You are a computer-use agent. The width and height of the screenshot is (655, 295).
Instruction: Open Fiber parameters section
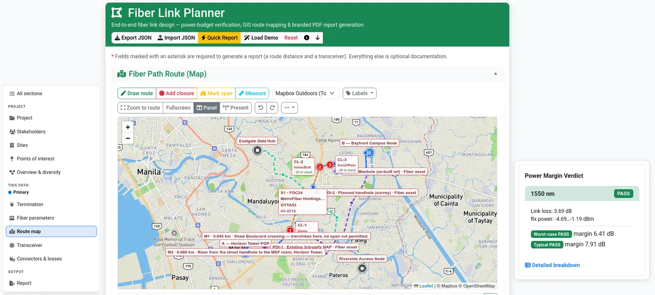pyautogui.click(x=51, y=218)
